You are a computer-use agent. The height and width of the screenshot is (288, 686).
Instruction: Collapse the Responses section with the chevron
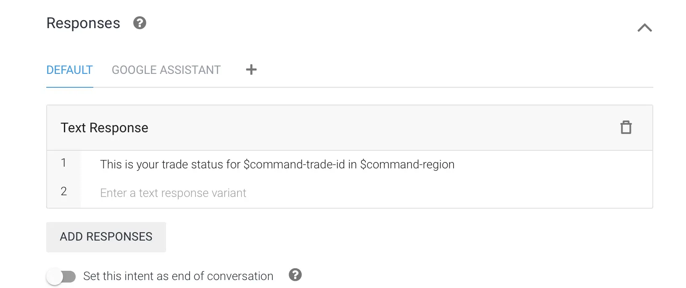644,28
